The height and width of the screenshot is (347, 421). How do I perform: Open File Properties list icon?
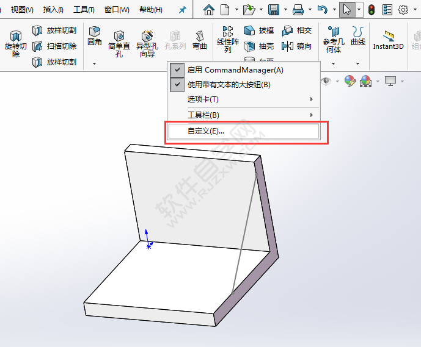click(x=387, y=10)
